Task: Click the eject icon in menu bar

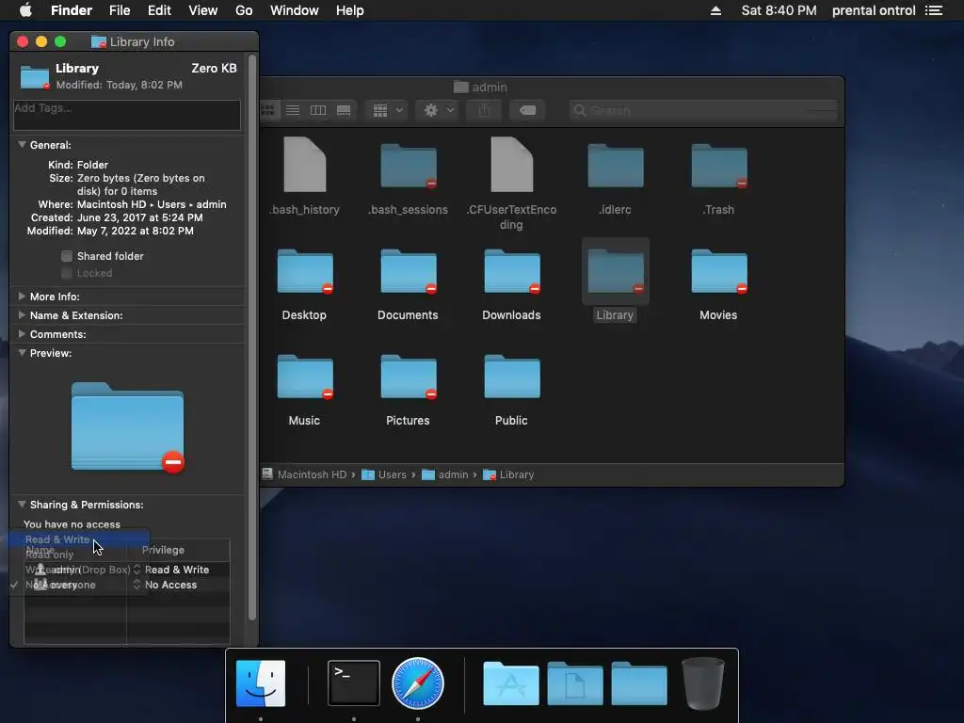Action: click(715, 10)
